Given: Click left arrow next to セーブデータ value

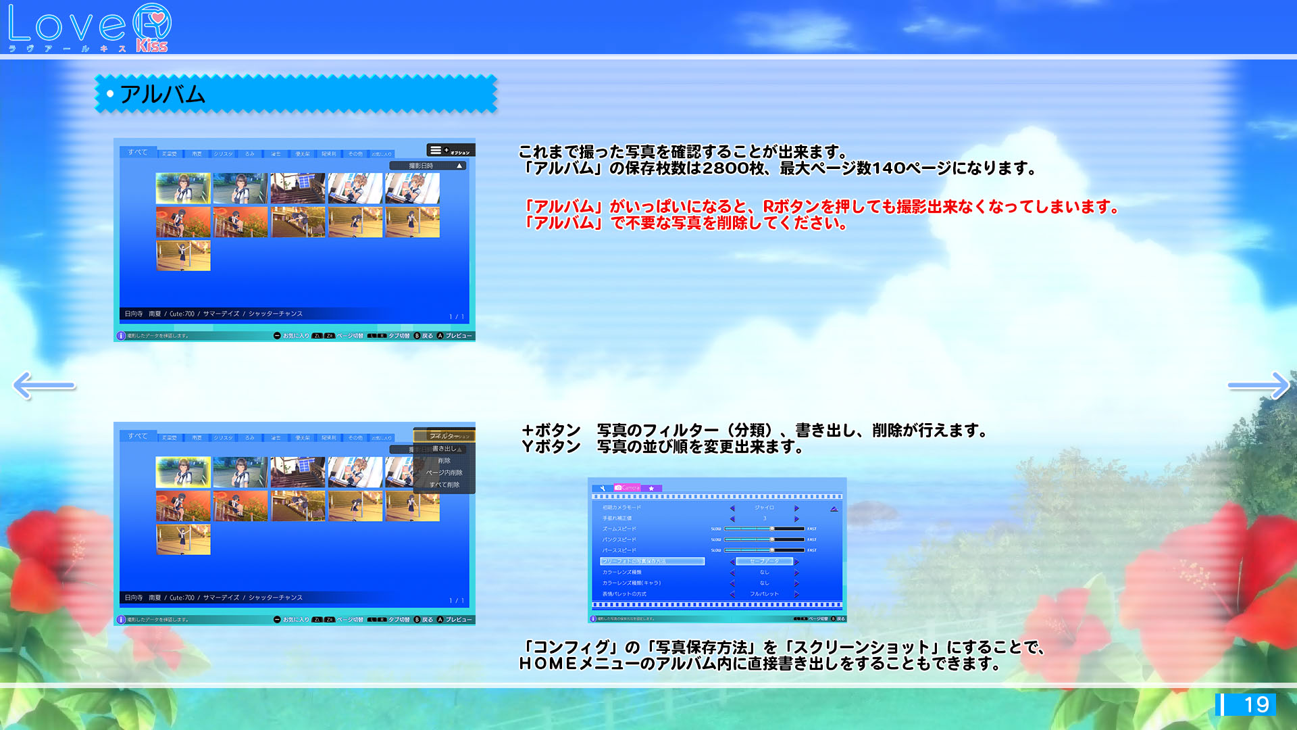Looking at the screenshot, I should click(x=732, y=562).
